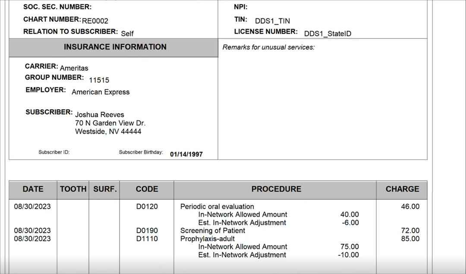Screen dimensions: 466x274
Task: Click the DATE column header
Action: point(33,189)
